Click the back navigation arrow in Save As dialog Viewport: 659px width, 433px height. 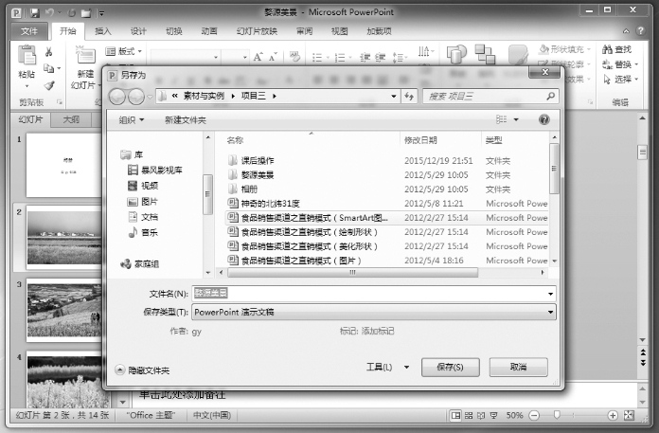pos(117,97)
